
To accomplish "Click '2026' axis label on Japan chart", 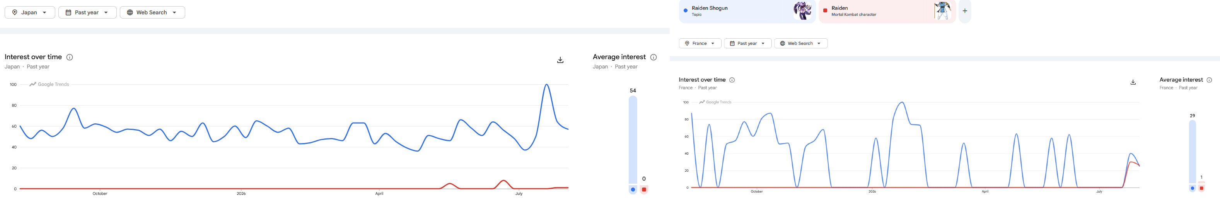I will coord(241,194).
